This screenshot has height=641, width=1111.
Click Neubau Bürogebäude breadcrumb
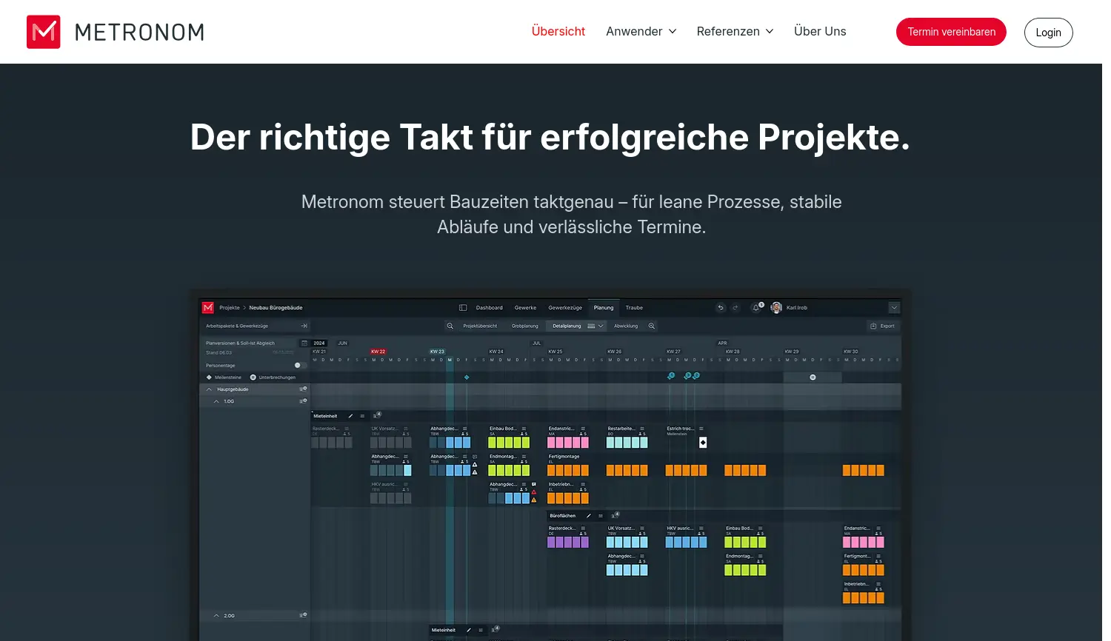(276, 308)
